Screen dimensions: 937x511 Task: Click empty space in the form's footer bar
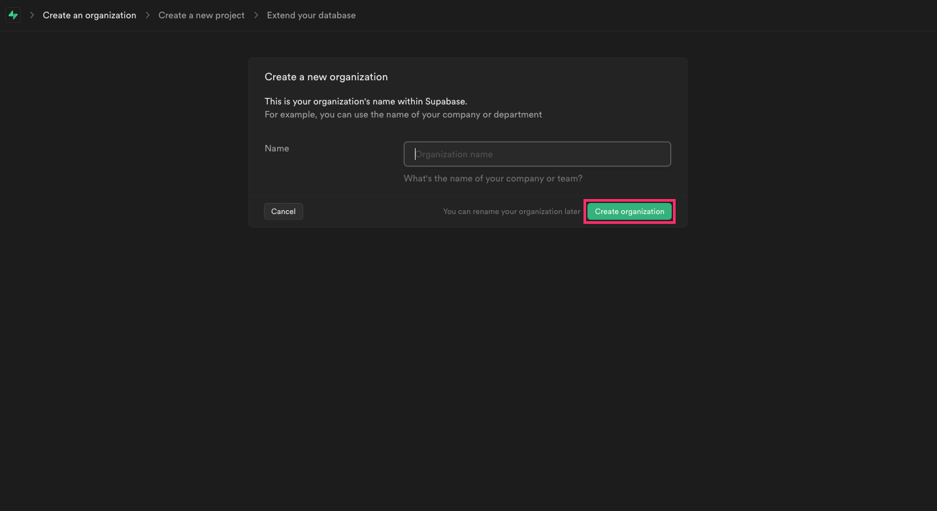372,211
